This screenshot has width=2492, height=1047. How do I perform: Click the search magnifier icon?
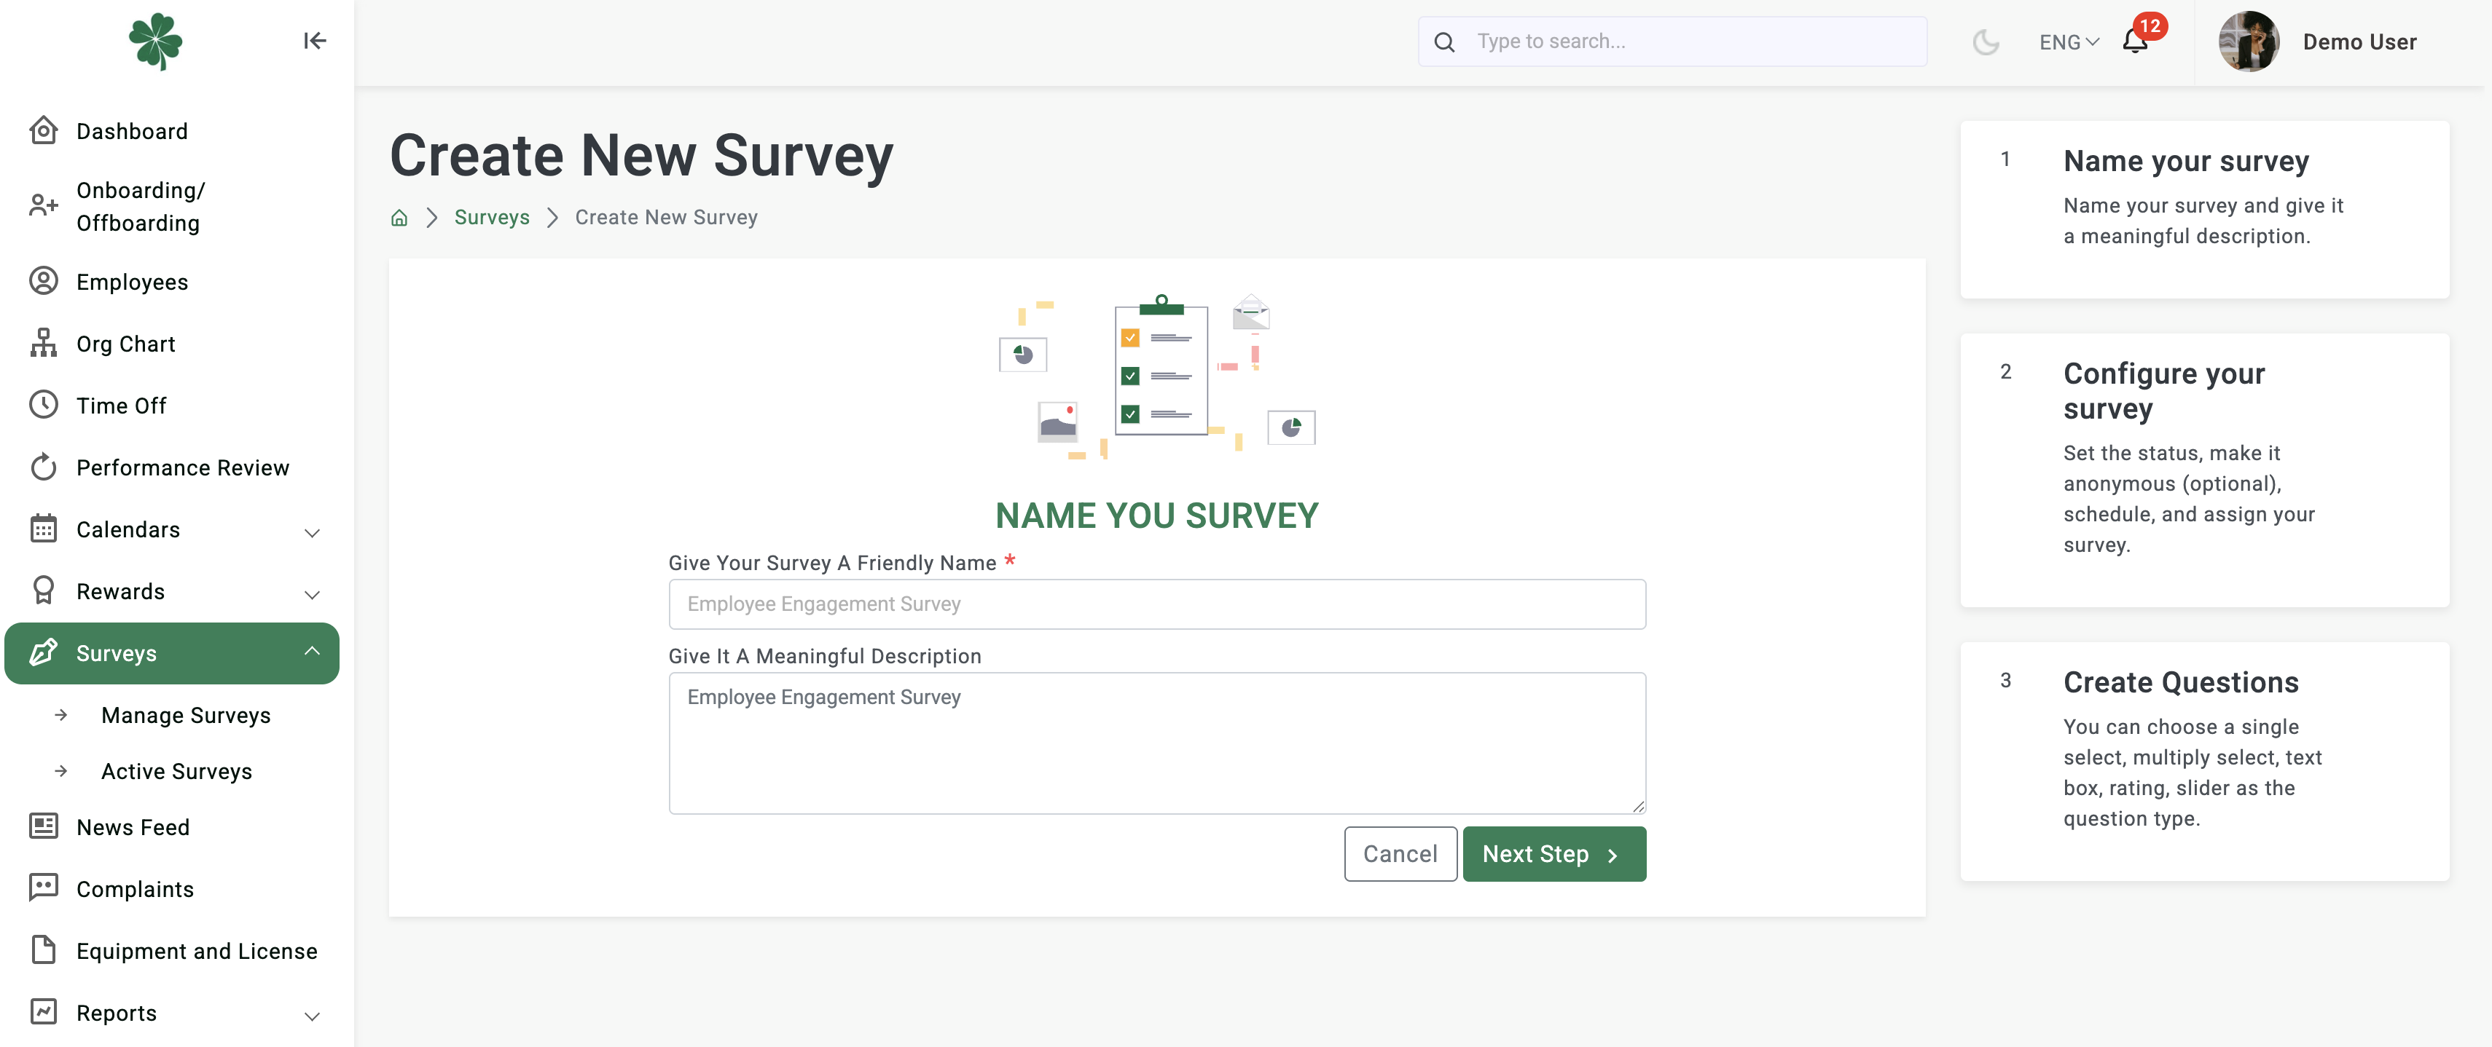click(x=1444, y=42)
